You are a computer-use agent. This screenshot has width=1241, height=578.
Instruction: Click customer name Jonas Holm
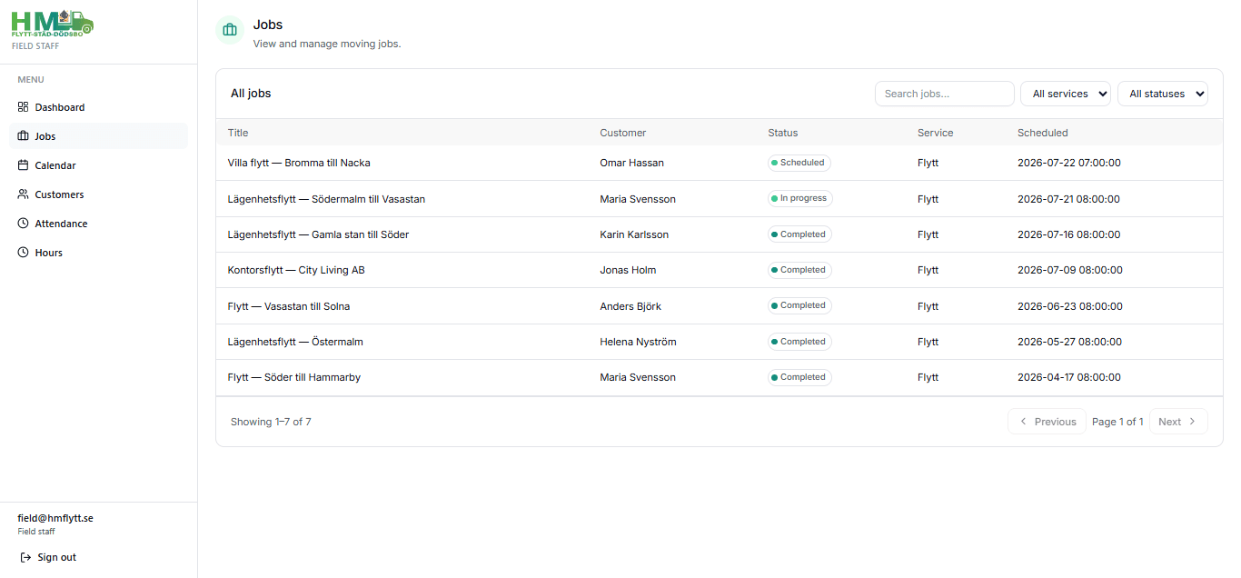pos(628,270)
